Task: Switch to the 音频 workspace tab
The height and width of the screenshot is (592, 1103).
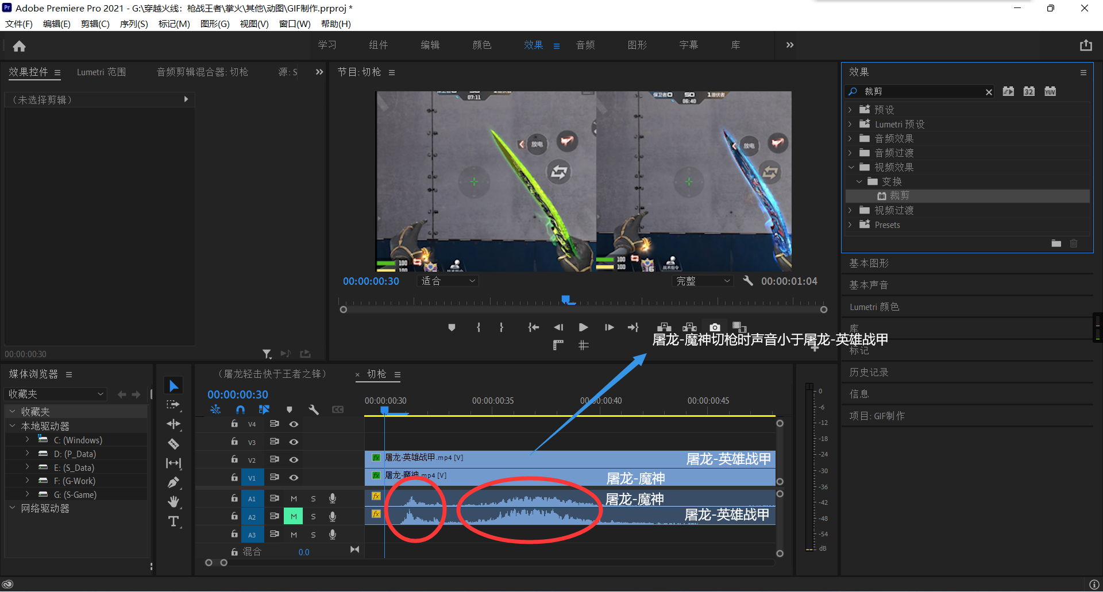Action: tap(585, 45)
